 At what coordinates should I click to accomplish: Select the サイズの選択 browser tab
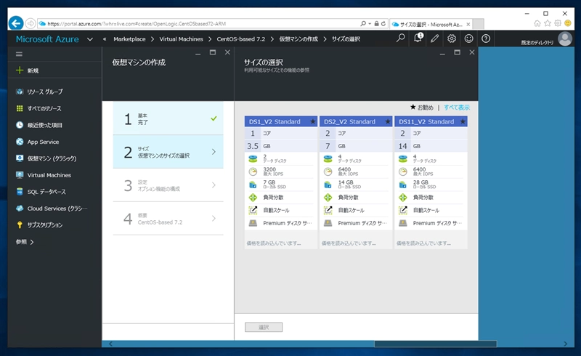(x=431, y=24)
